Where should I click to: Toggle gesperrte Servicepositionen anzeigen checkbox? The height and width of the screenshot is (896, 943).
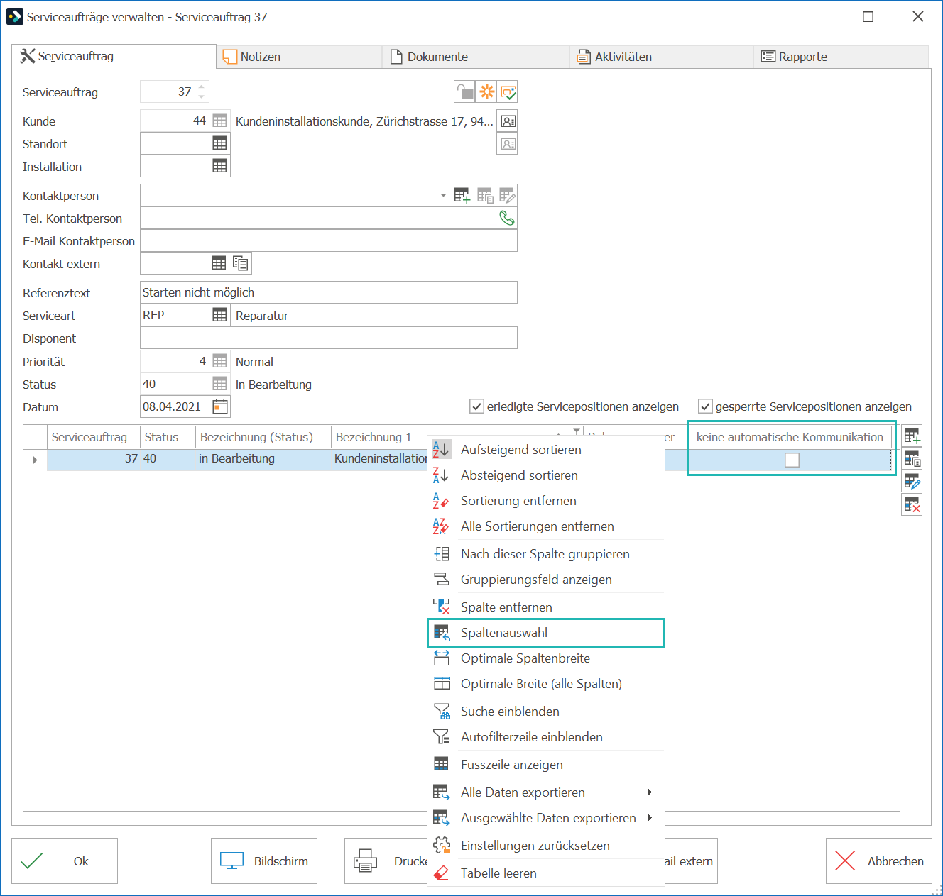pos(705,406)
